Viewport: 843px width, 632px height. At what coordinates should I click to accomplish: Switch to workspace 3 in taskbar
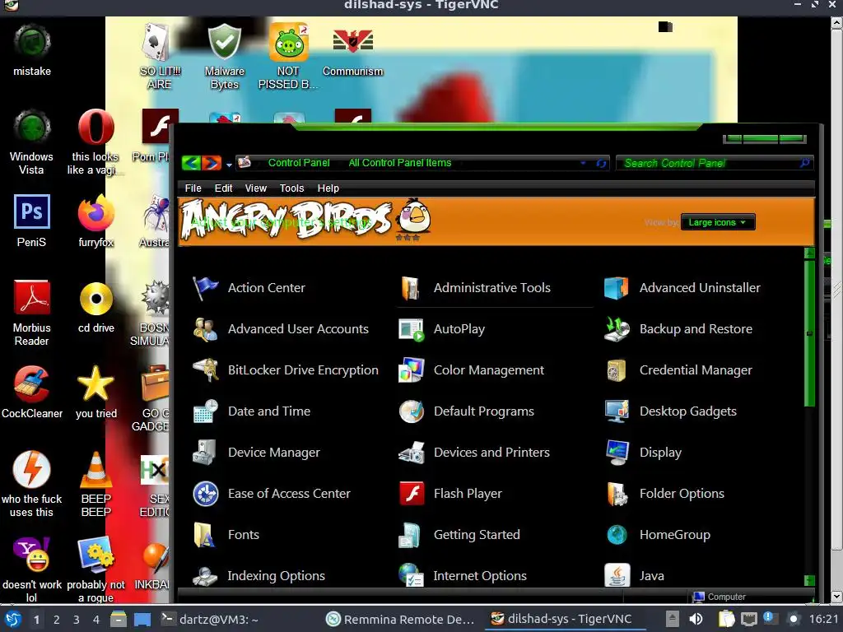pos(77,620)
